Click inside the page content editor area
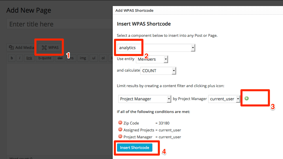This screenshot has width=283, height=159. click(60, 110)
